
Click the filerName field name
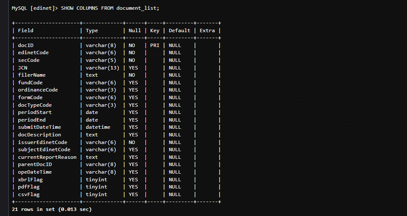click(32, 75)
